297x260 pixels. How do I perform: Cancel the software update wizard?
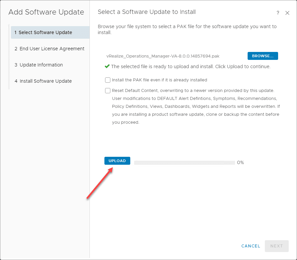(x=251, y=246)
